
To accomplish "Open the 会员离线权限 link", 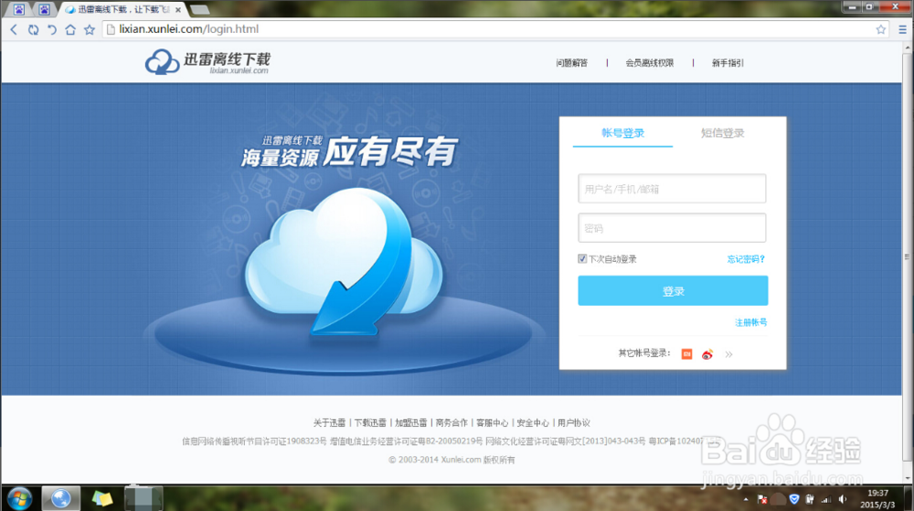I will [649, 63].
